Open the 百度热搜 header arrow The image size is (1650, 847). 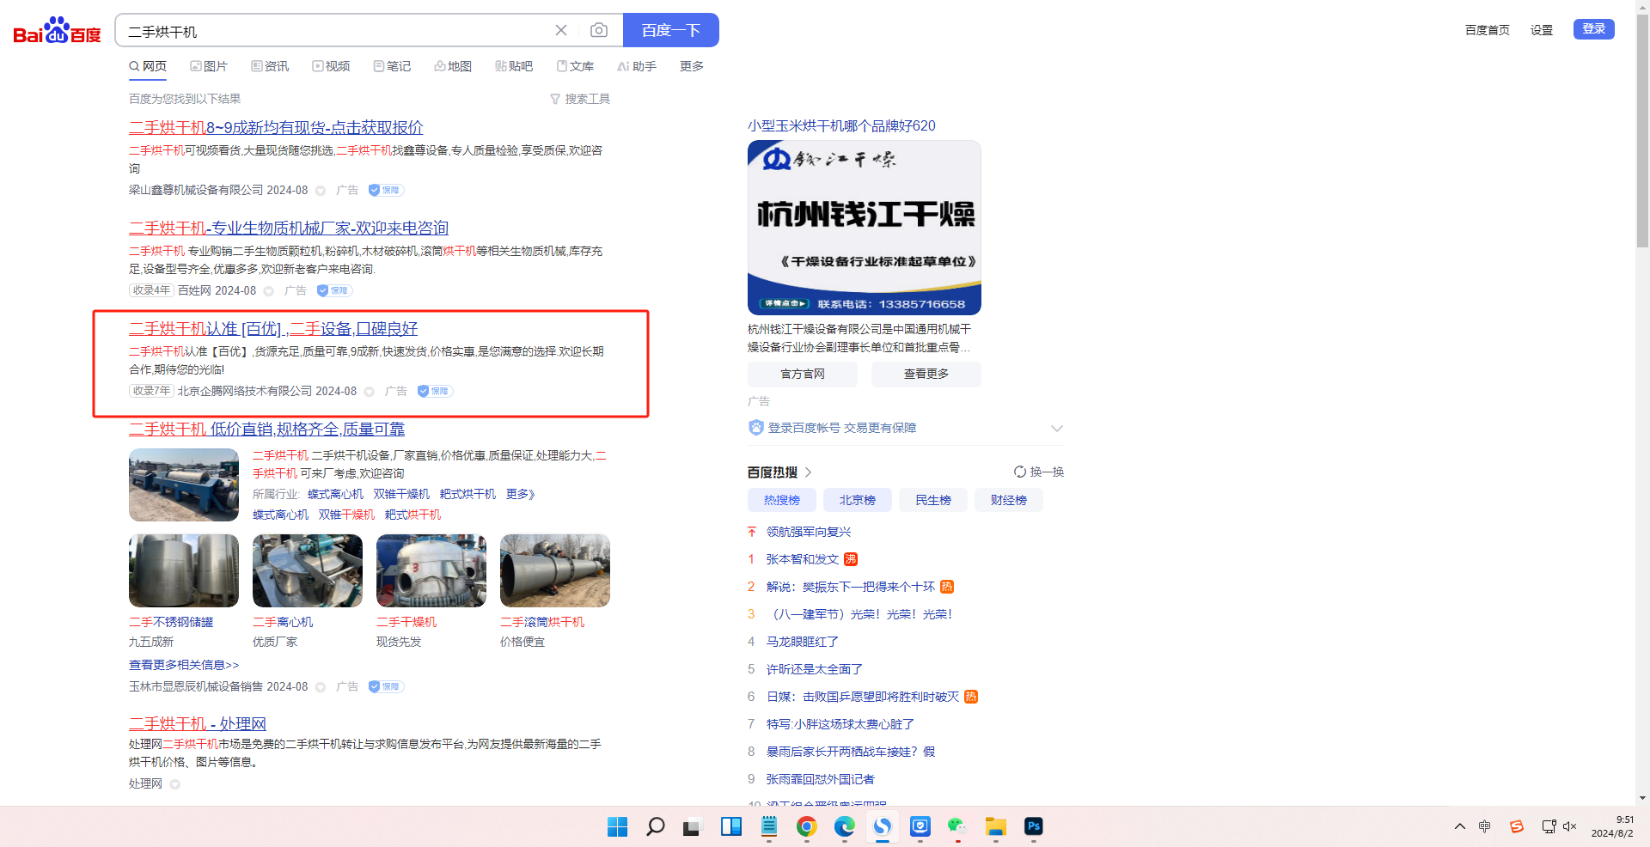tap(809, 472)
